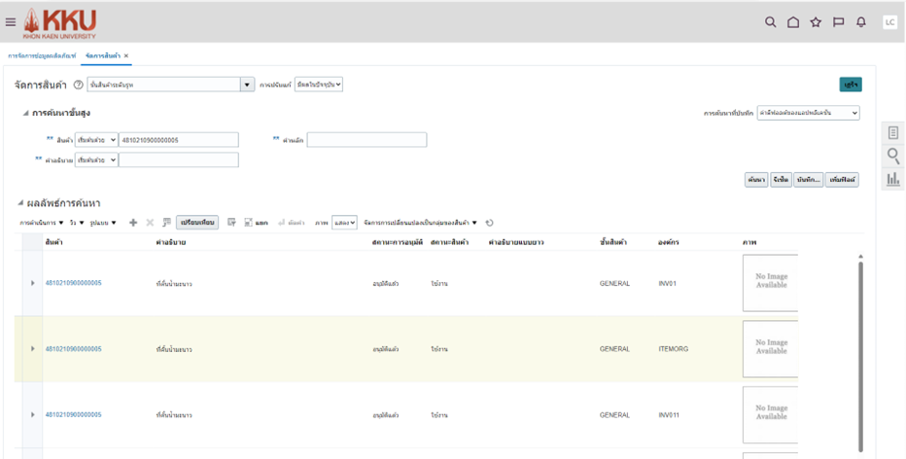Viewport: 906px width, 459px height.
Task: Expand the first 4810210900000005 row
Action: [x=33, y=284]
